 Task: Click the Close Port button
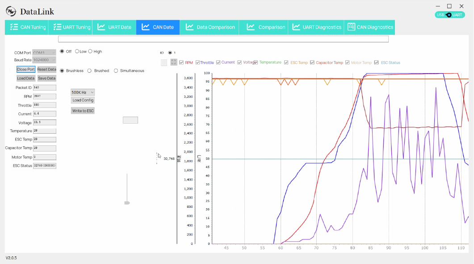25,69
